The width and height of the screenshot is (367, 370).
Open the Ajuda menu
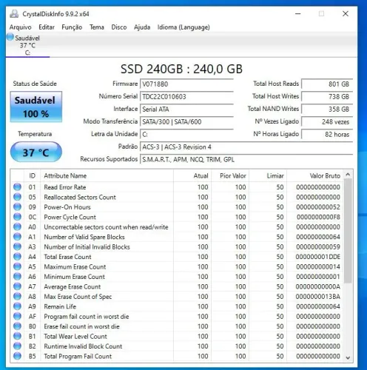pos(142,27)
